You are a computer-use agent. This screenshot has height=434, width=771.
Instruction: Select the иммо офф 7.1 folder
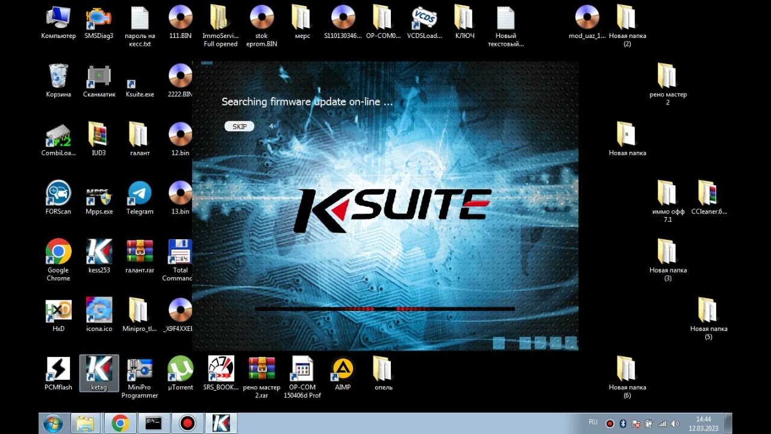pyautogui.click(x=668, y=201)
